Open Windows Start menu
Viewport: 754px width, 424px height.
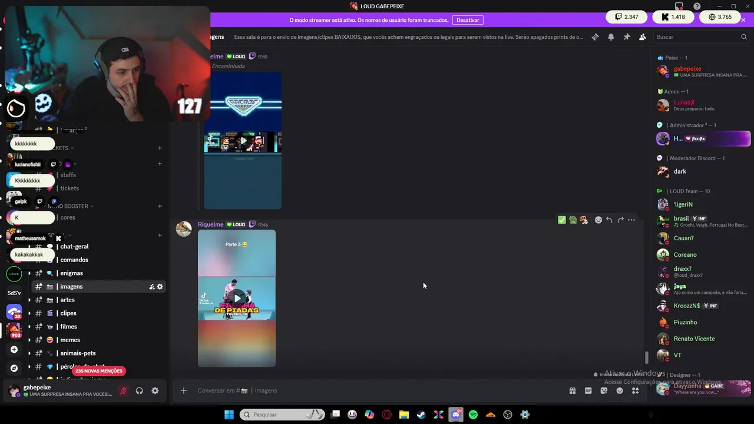229,415
